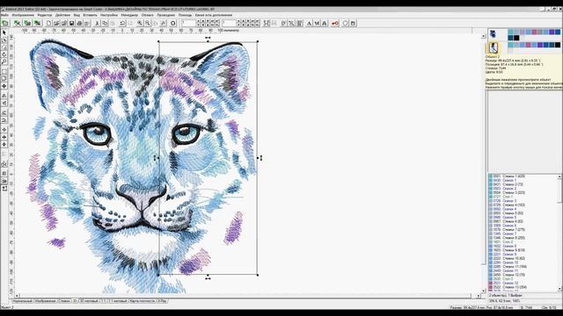Switch to the Изображение view tab

tap(46, 301)
